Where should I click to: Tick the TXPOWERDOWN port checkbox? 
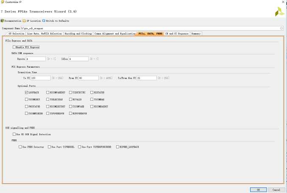(48, 114)
